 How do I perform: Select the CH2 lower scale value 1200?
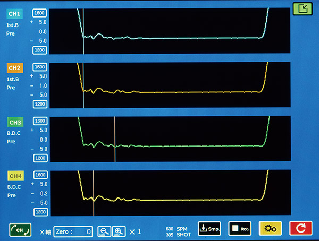[40, 104]
